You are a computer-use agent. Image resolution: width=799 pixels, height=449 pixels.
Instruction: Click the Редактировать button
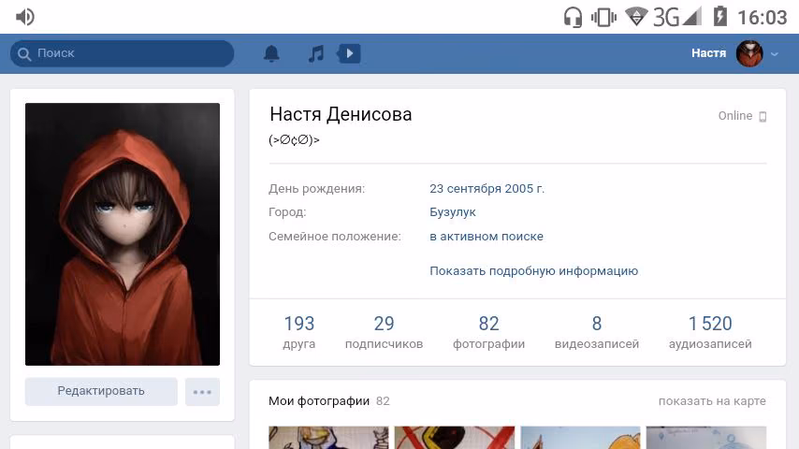coord(101,391)
